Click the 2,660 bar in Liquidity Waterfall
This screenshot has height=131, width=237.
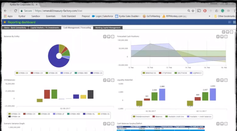(162, 94)
